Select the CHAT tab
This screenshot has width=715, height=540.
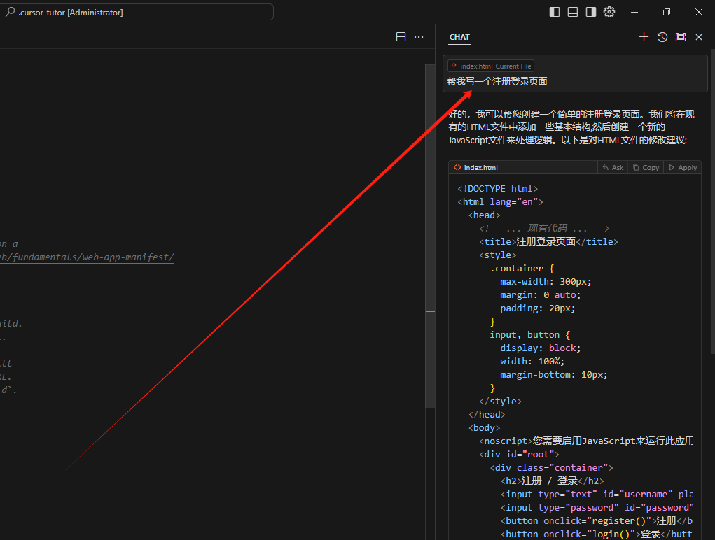(x=459, y=37)
